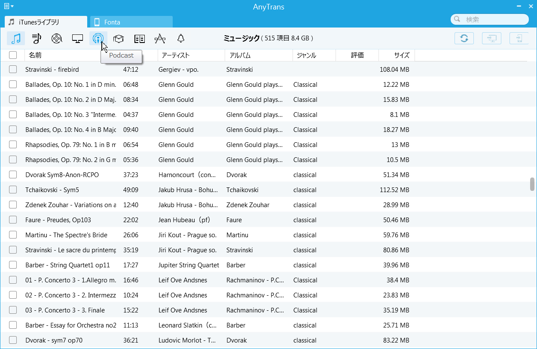Click in the 検索 search field
537x349 pixels.
490,19
